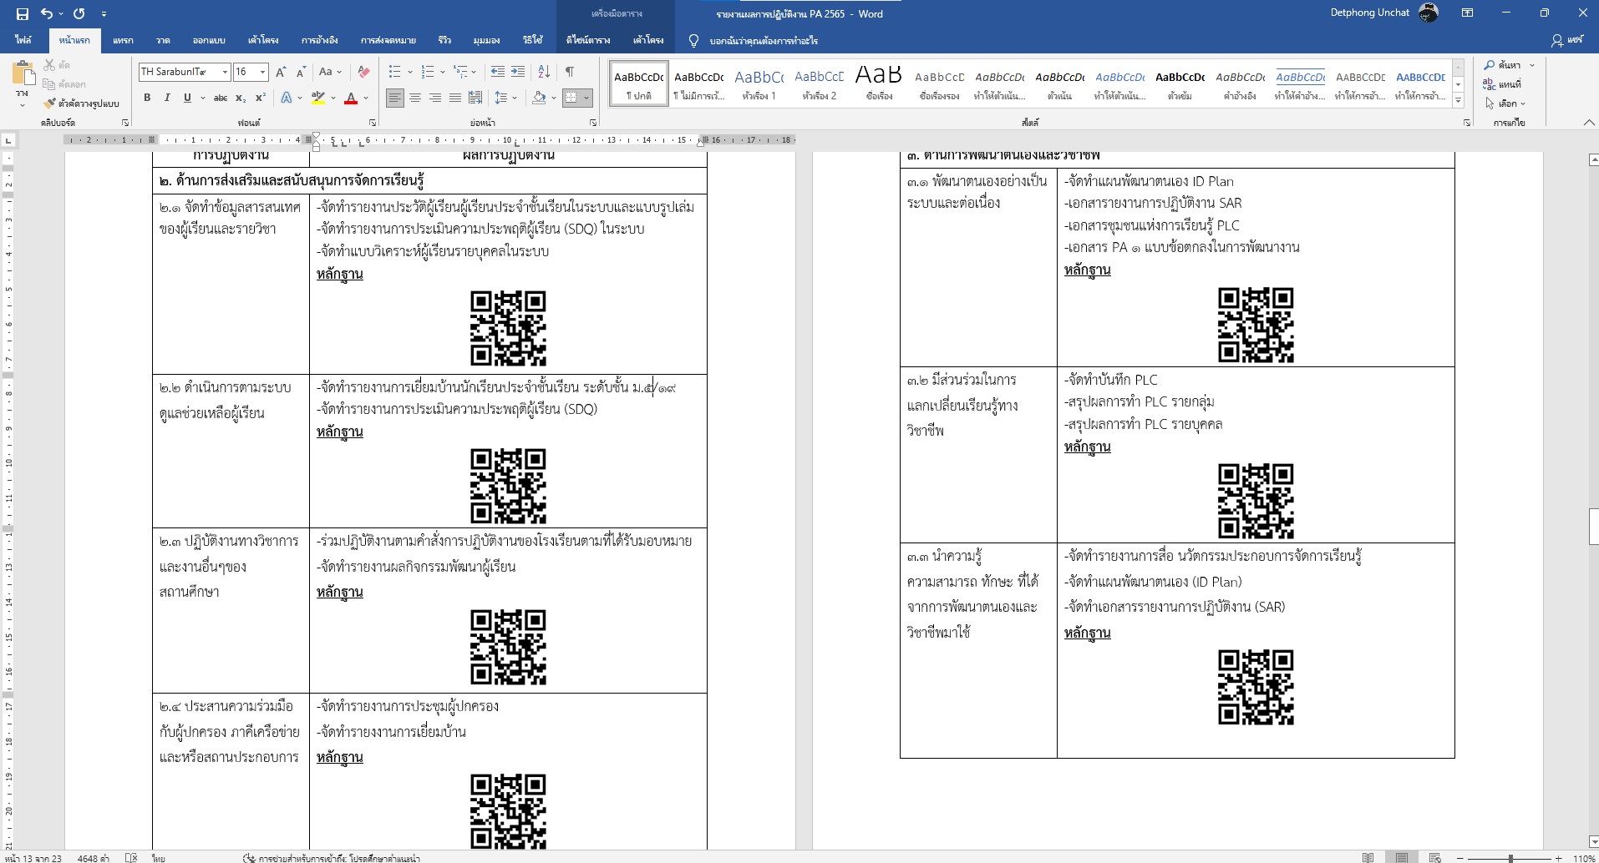Switch to the References (การอ้างอิง) tab
This screenshot has width=1599, height=863.
point(320,40)
